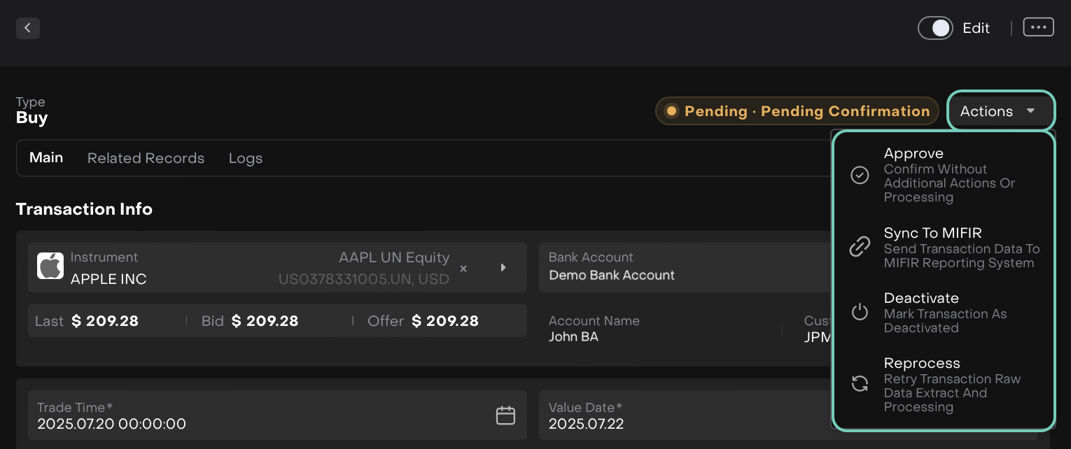Clear the Apple Inc instrument selection
1071x449 pixels.
click(463, 269)
